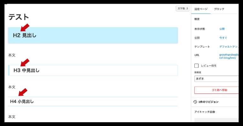Click red arrow above H4 heading

[x=23, y=92]
